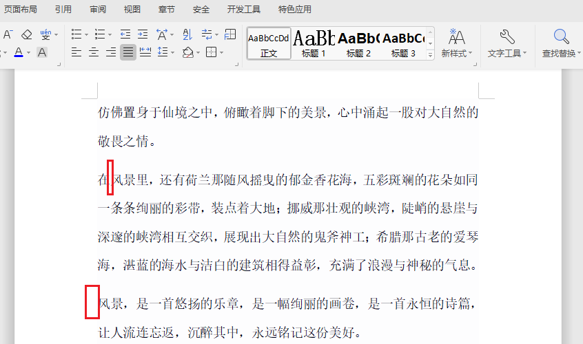Viewport: 583px width, 344px height.
Task: Open the 页面布局 tab
Action: click(x=21, y=9)
